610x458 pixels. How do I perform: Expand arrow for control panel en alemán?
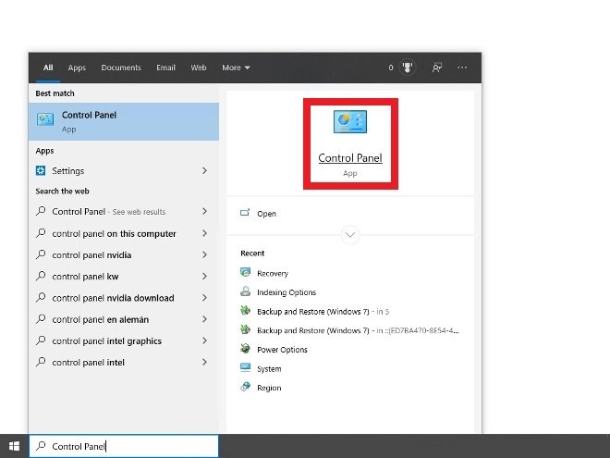(204, 319)
